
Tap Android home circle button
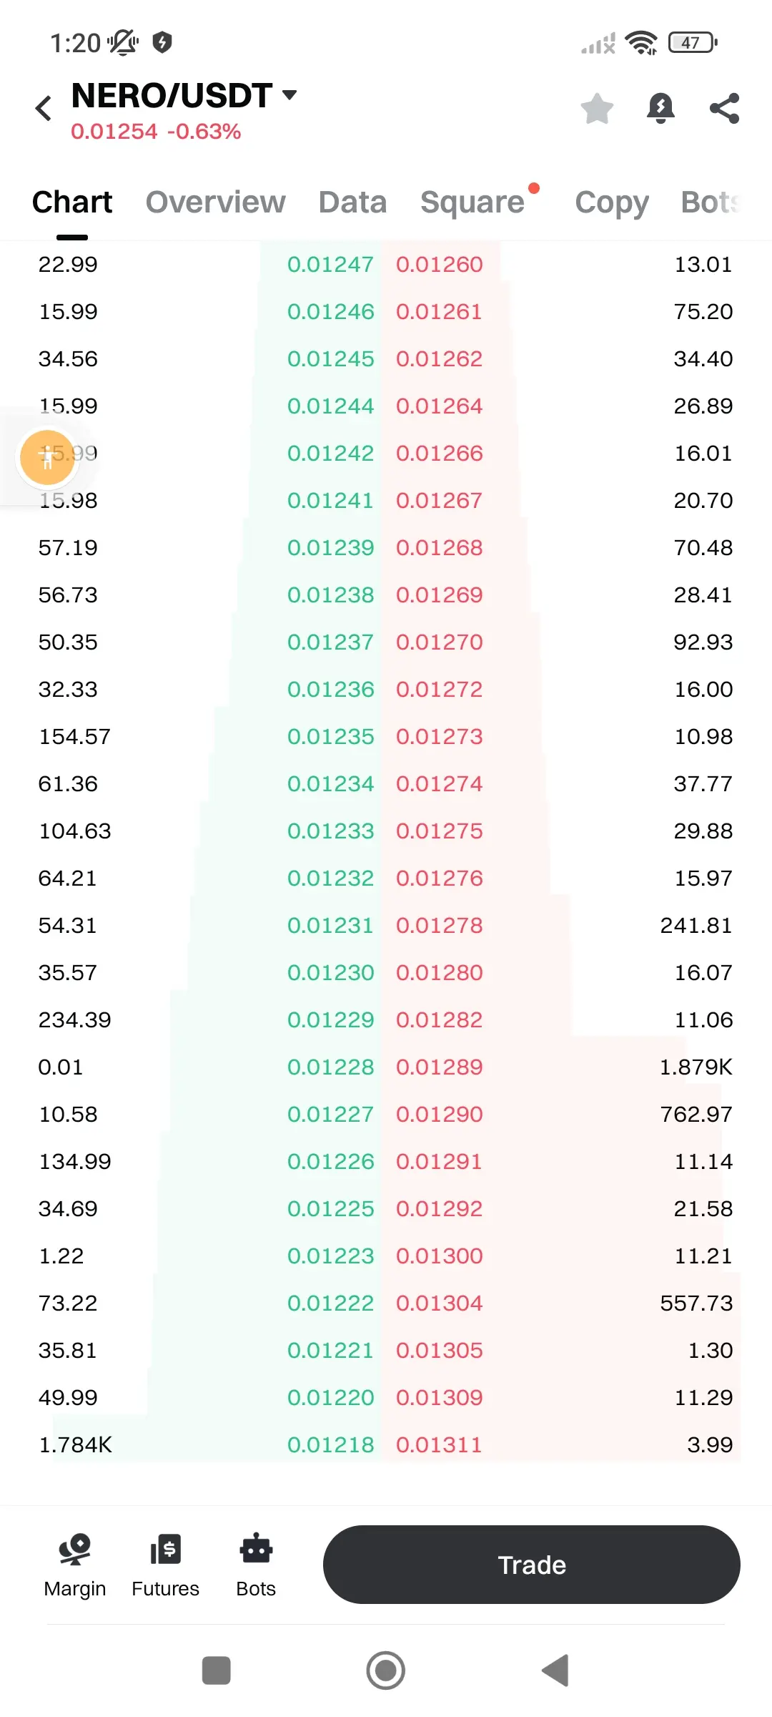386,1670
